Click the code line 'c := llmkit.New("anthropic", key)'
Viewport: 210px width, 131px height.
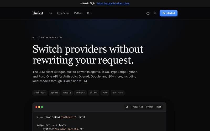61,117
